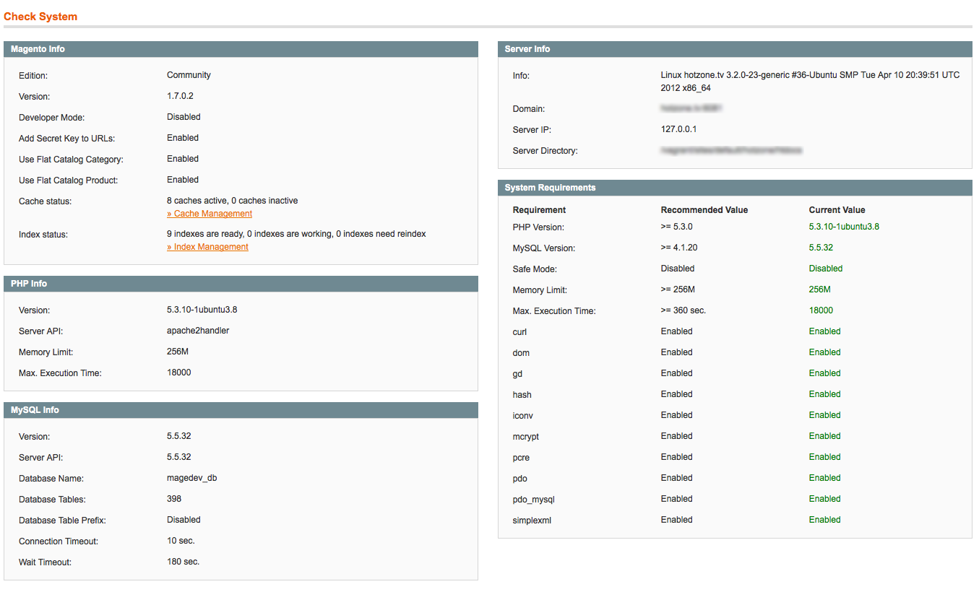
Task: Click the Developer Mode Disabled value
Action: 184,117
